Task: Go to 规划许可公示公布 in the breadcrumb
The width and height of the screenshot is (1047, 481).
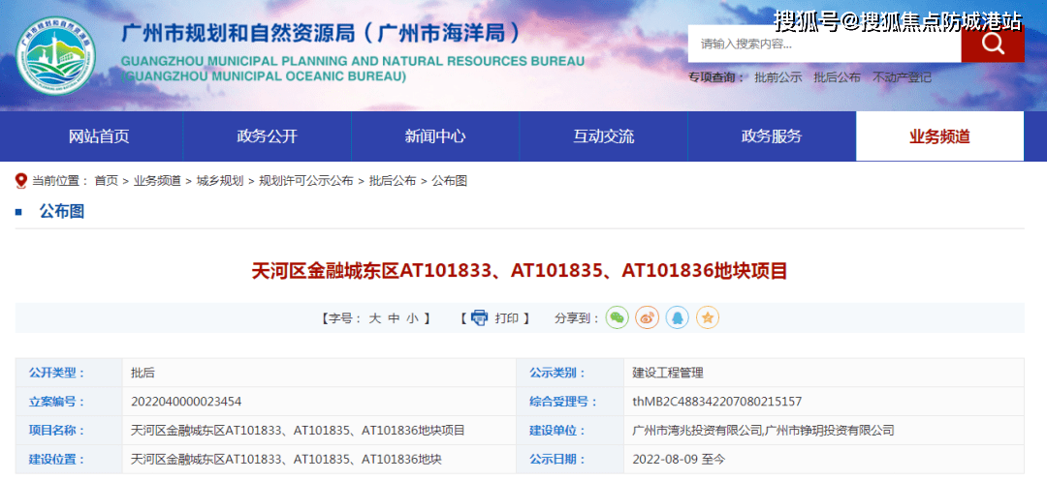Action: pos(305,181)
